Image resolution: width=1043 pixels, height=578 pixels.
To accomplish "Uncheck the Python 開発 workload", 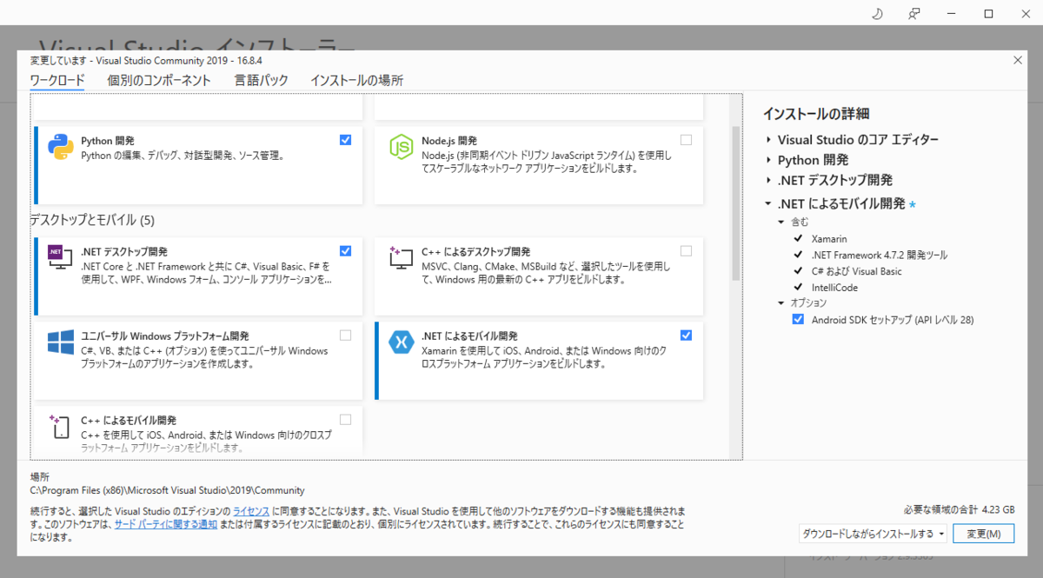I will tap(345, 139).
